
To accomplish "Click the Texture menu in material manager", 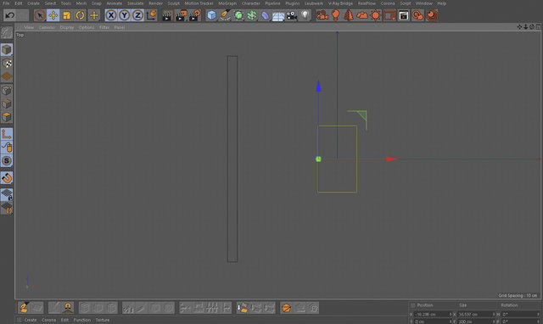I will [x=103, y=320].
